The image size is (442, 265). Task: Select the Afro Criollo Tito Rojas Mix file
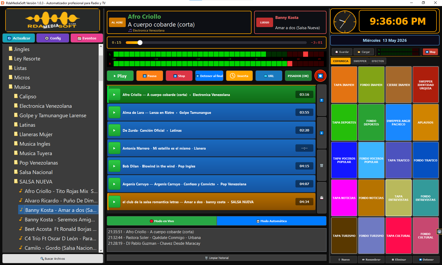pos(58,191)
